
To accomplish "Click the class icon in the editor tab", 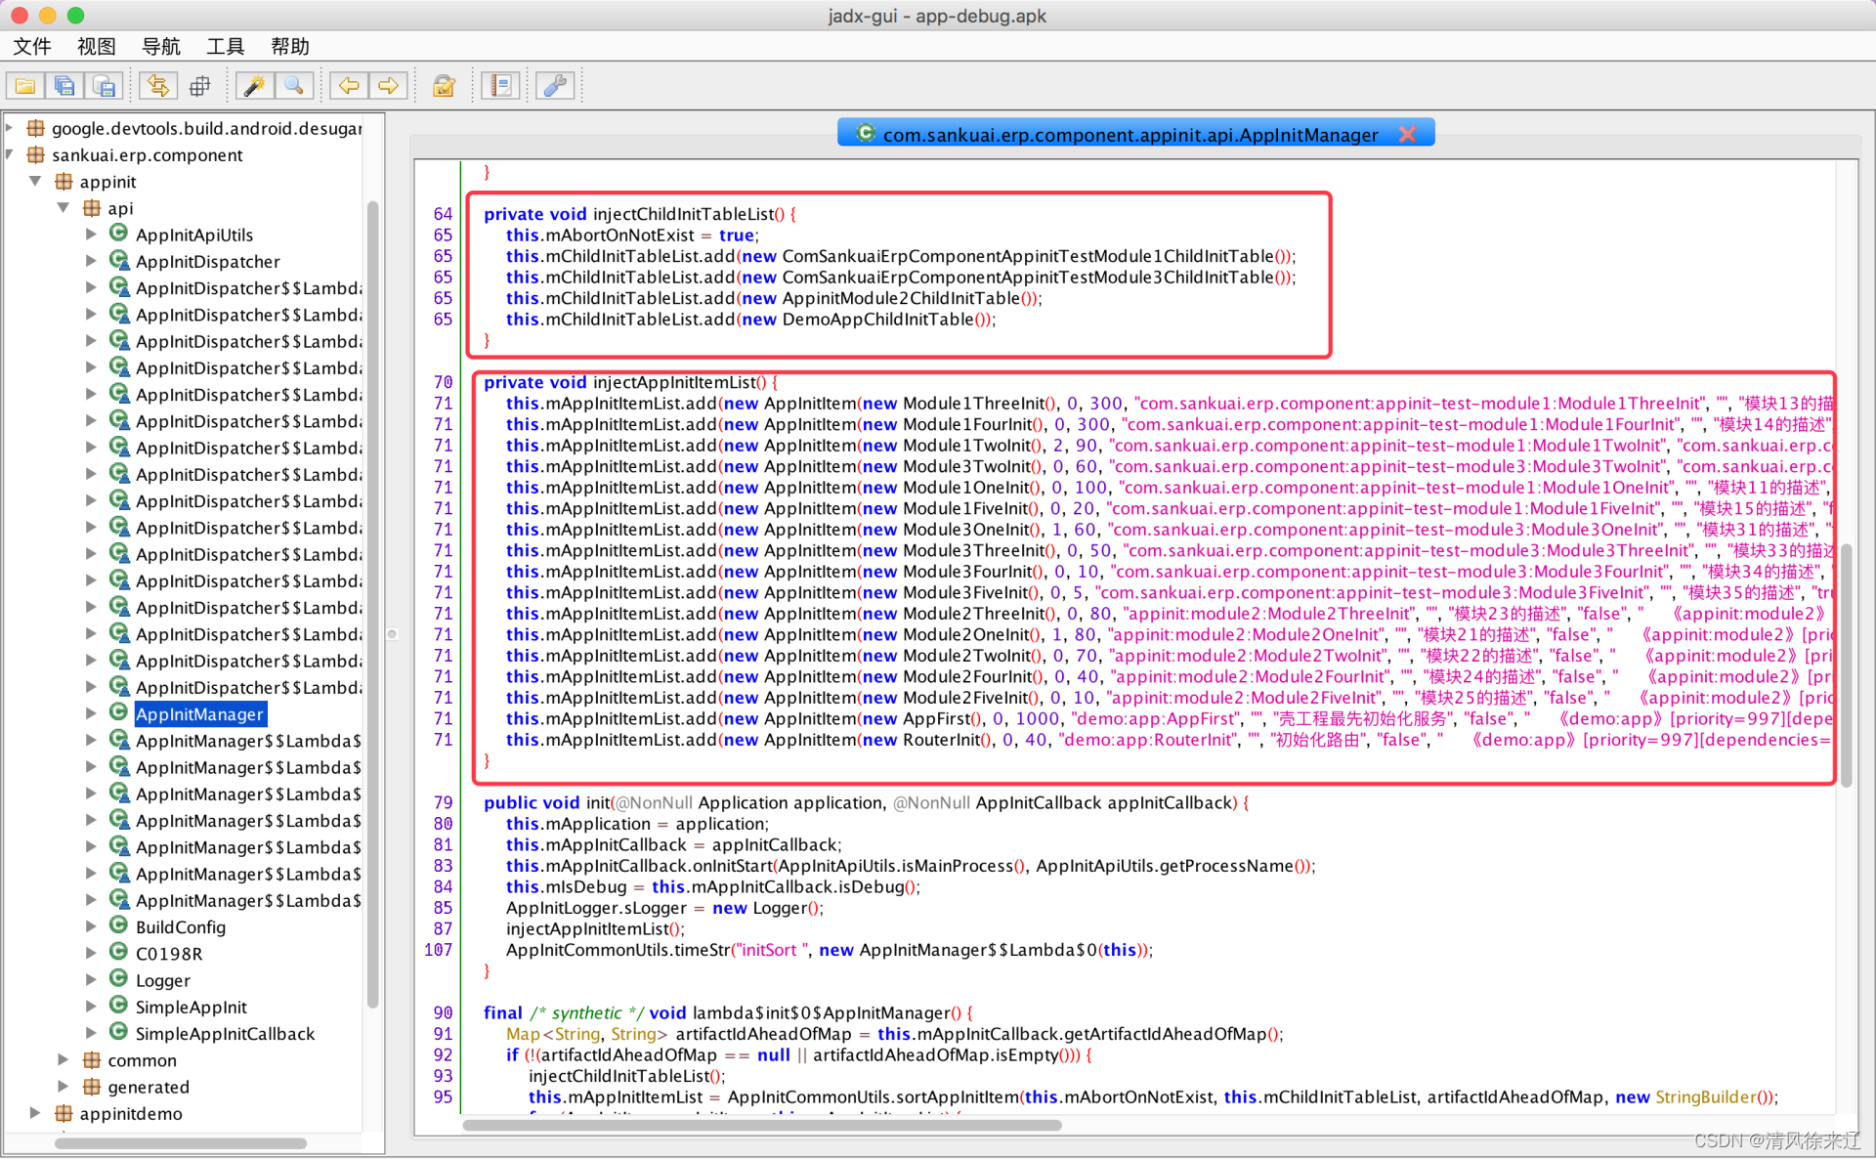I will tap(866, 133).
